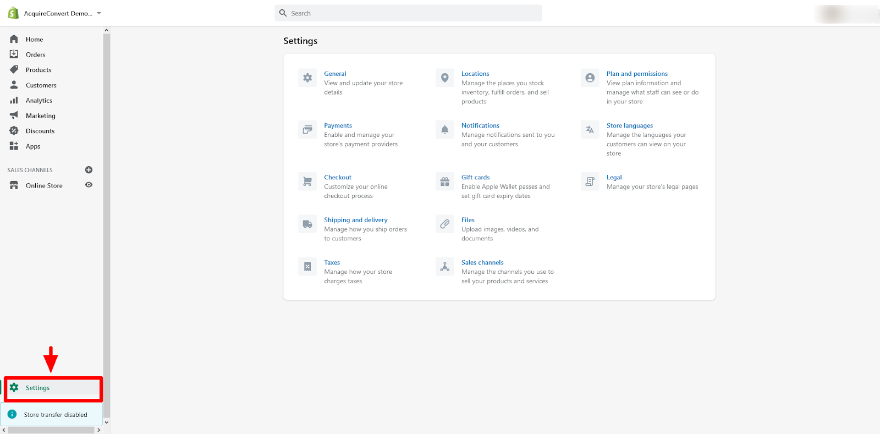880x434 pixels.
Task: Click the Gift cards present icon
Action: click(445, 182)
